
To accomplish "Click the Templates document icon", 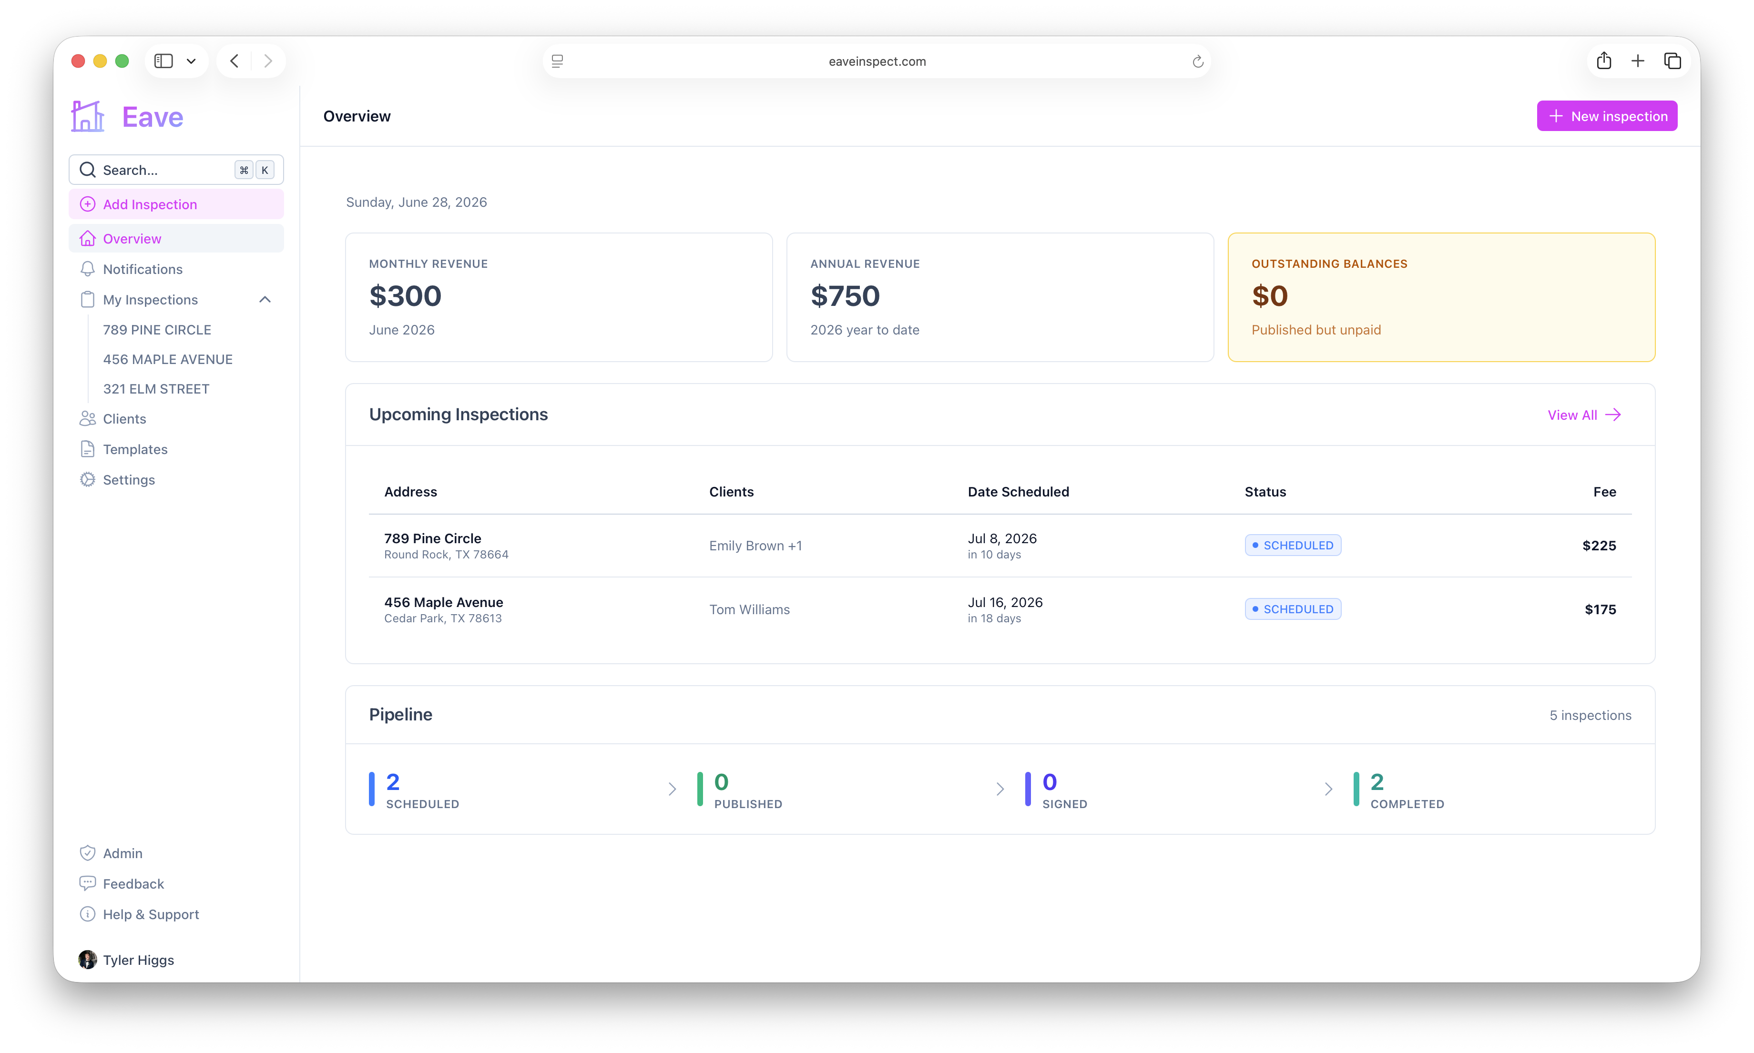I will click(x=87, y=449).
